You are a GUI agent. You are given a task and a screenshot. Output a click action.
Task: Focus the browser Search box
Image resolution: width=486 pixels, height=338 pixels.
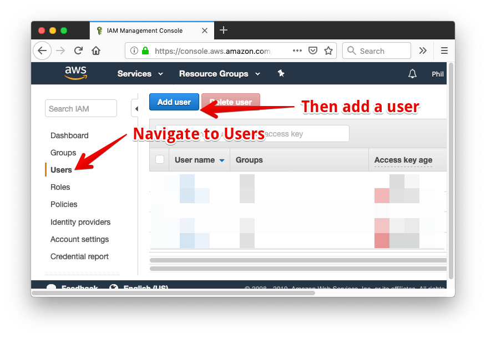coord(377,51)
